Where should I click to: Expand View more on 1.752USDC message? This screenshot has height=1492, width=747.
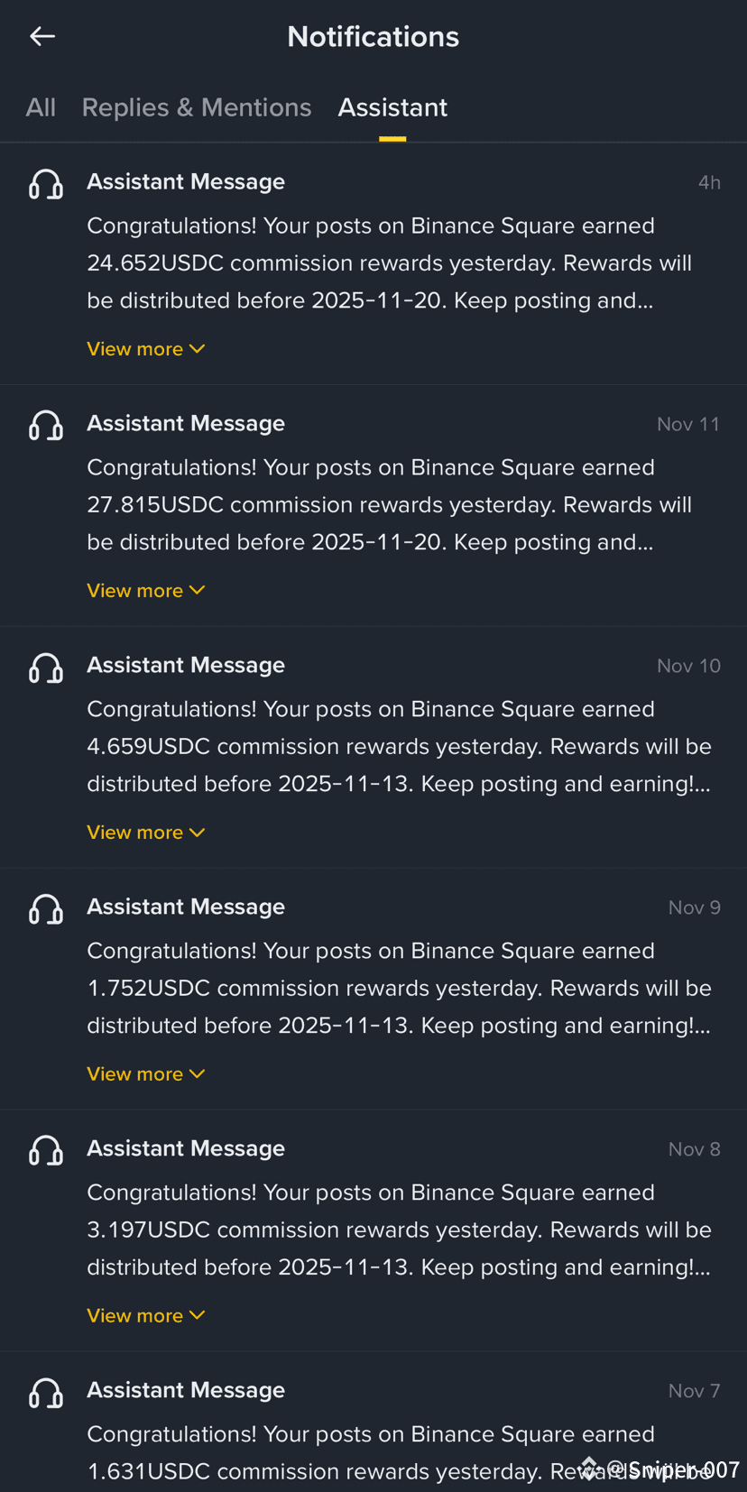[145, 1074]
